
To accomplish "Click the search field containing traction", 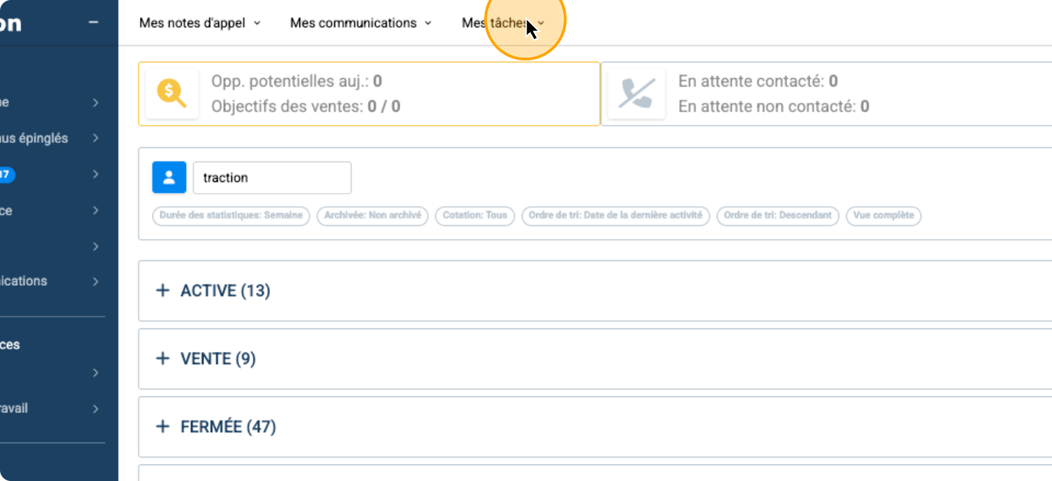I will 272,178.
